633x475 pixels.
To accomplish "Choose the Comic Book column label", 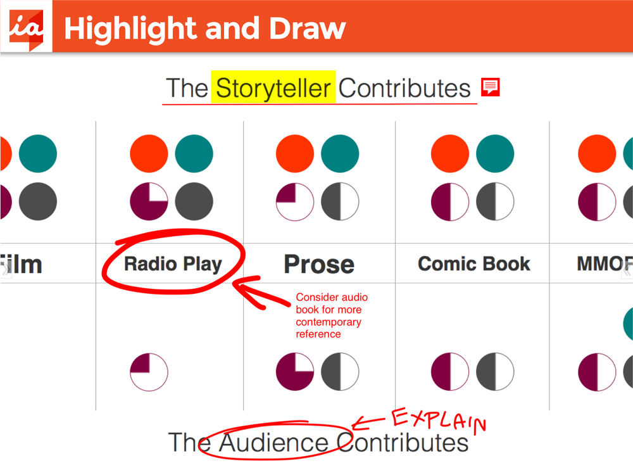I will pyautogui.click(x=474, y=263).
